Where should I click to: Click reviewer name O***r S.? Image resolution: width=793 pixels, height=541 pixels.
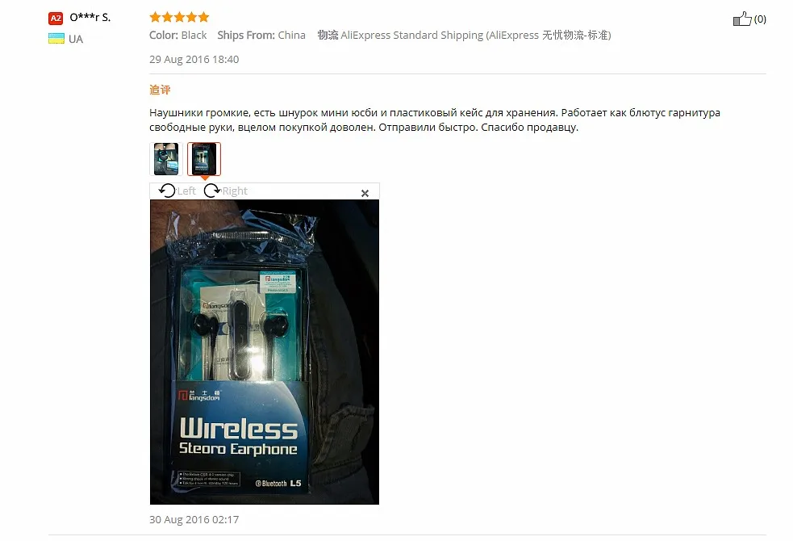pyautogui.click(x=90, y=17)
